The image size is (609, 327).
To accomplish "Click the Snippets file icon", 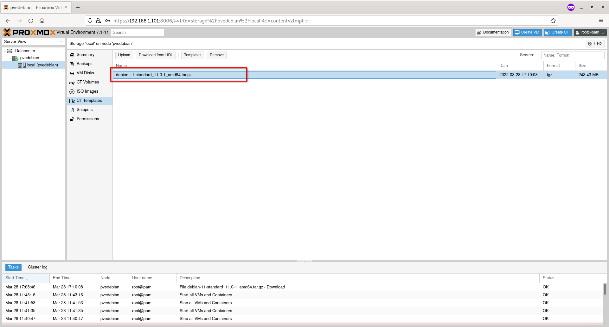I will point(72,110).
